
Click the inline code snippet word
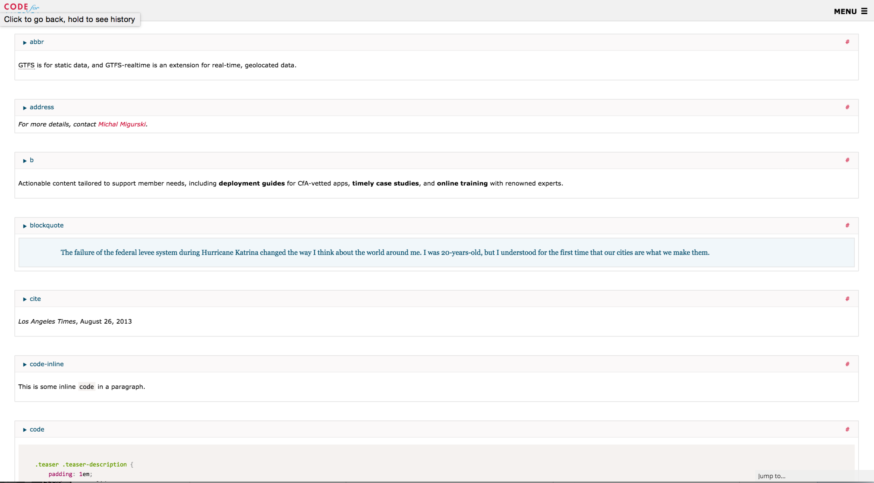pyautogui.click(x=86, y=387)
